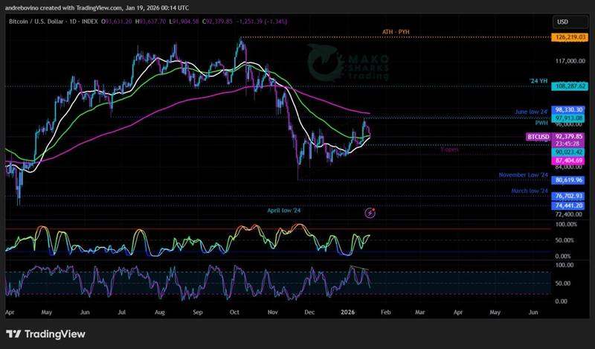Viewport: 595px width, 349px height.
Task: Select the 'June low 24'' line label
Action: (x=530, y=112)
